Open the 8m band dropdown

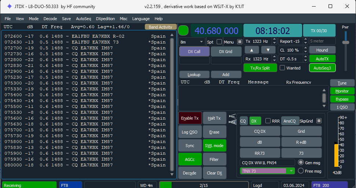192,42
